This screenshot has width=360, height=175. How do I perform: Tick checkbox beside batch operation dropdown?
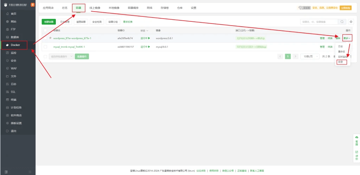coord(45,56)
